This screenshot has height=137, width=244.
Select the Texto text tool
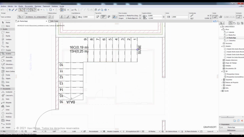click(8, 99)
